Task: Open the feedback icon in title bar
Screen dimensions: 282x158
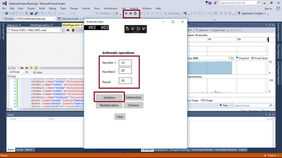Action: [216, 3]
